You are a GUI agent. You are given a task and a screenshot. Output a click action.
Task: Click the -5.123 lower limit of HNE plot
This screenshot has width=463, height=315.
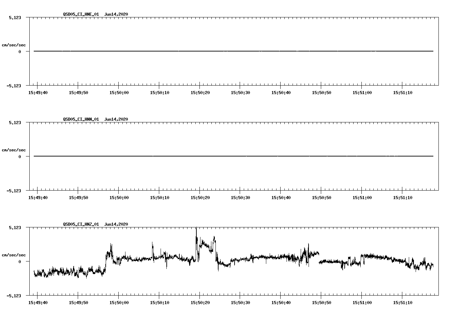click(x=14, y=86)
